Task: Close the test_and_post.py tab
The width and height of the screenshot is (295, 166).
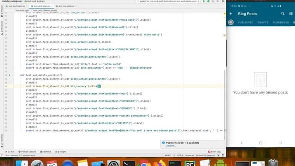Action: point(52,6)
